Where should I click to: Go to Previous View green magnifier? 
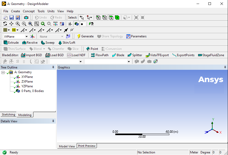[x=43, y=24]
